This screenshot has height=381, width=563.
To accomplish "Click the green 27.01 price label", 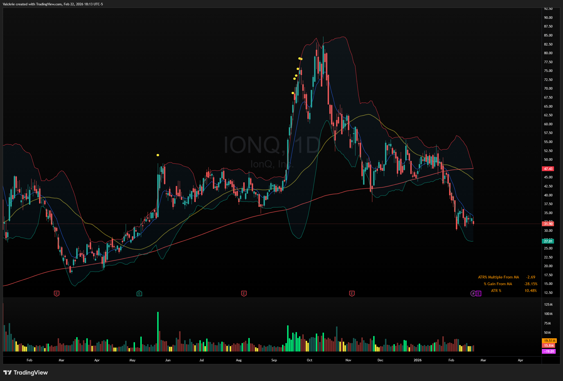I will click(x=548, y=241).
